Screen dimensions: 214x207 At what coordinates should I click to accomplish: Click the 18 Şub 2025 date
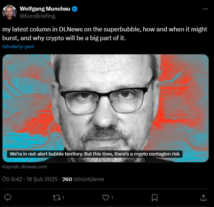[42, 179]
